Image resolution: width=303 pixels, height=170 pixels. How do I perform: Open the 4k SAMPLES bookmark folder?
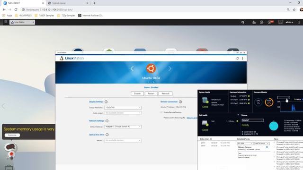coord(23,16)
